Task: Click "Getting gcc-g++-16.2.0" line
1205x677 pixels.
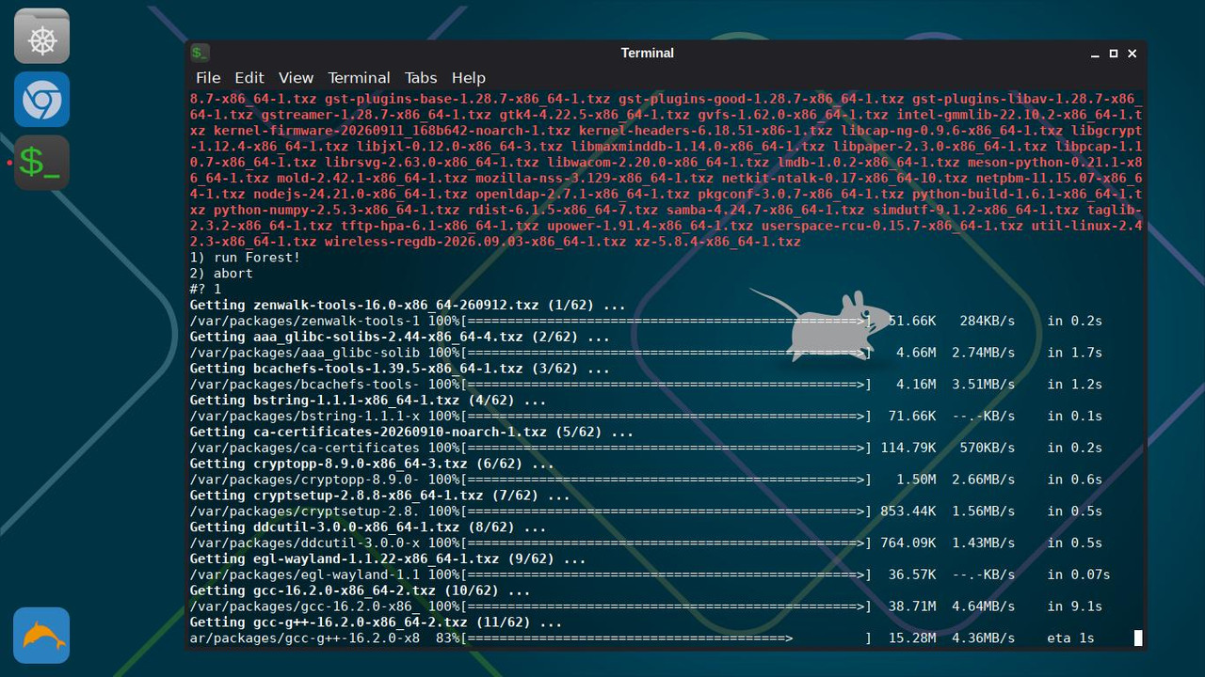Action: tap(376, 622)
